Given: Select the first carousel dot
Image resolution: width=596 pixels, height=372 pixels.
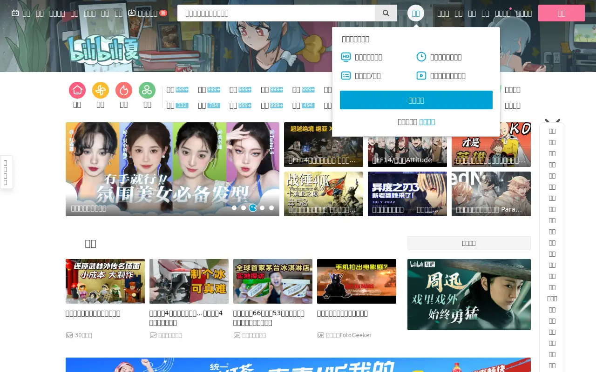Looking at the screenshot, I should pos(234,208).
